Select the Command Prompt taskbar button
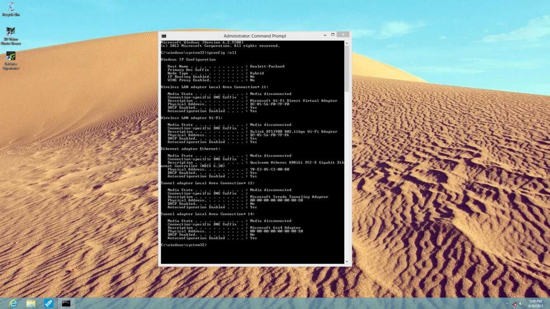550x309 pixels. coord(66,303)
